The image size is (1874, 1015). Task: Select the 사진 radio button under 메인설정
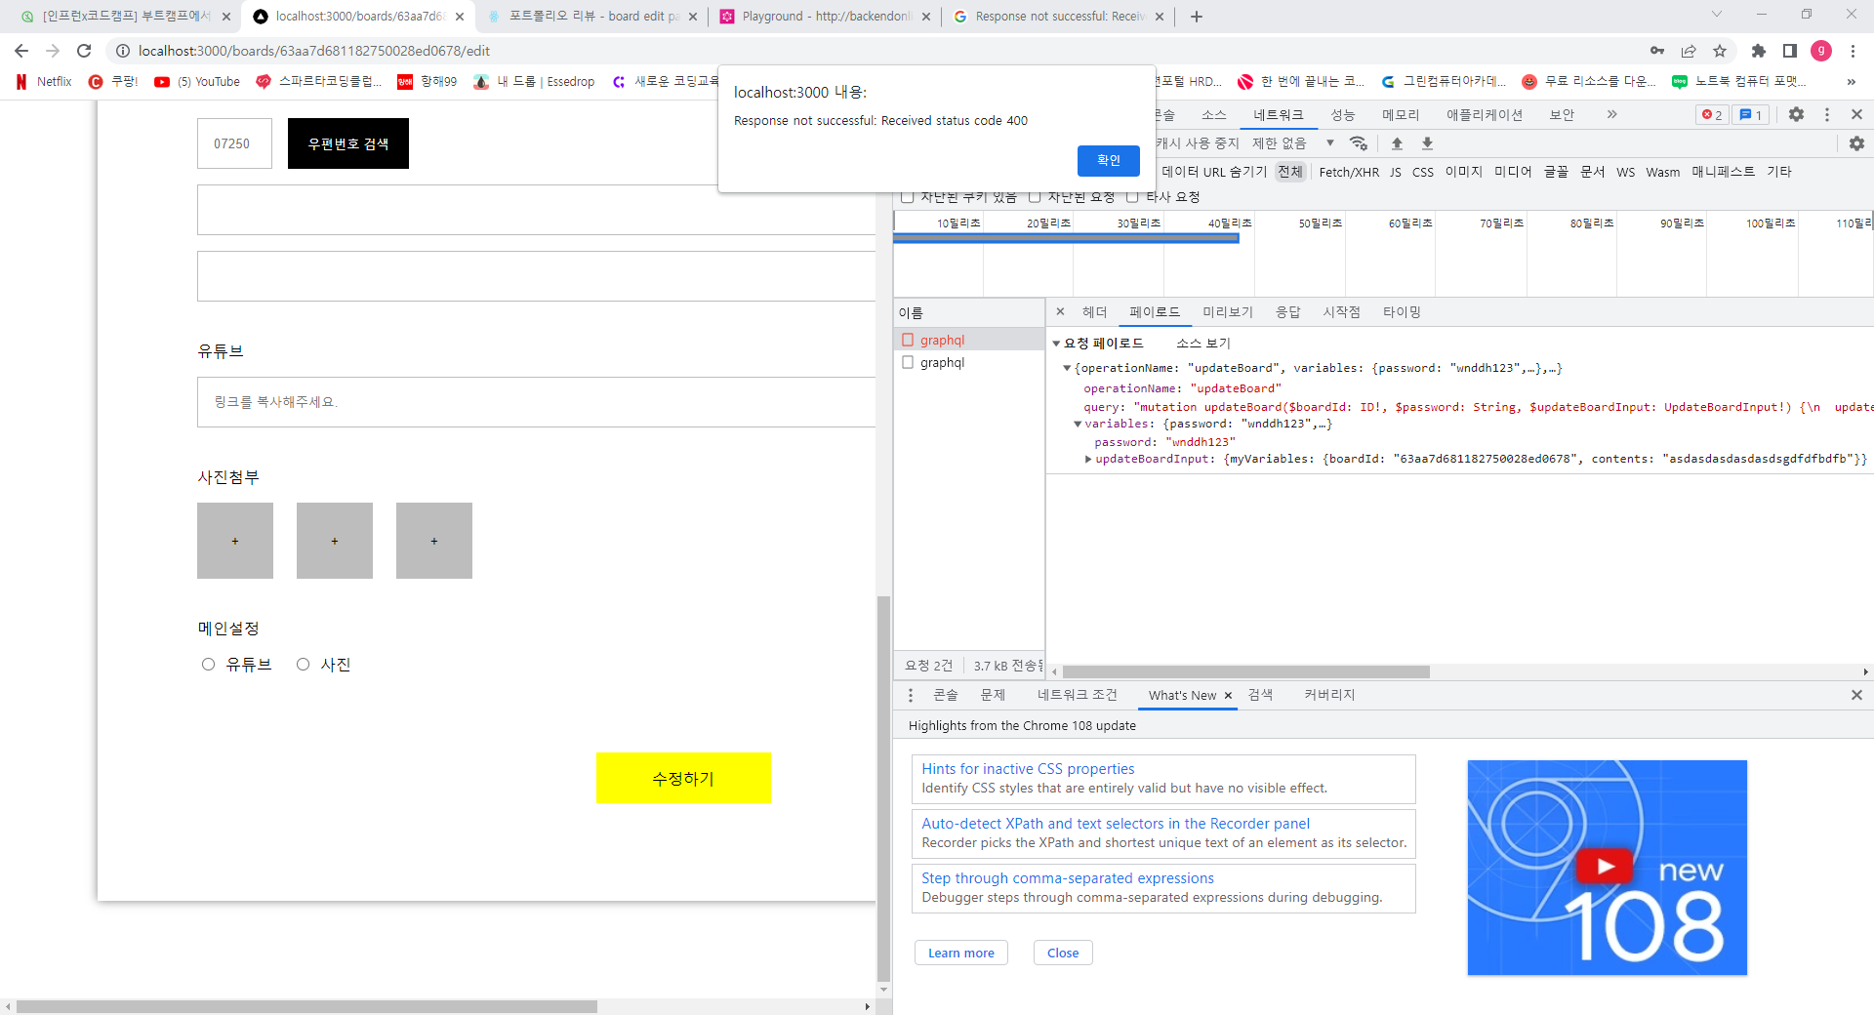(303, 665)
